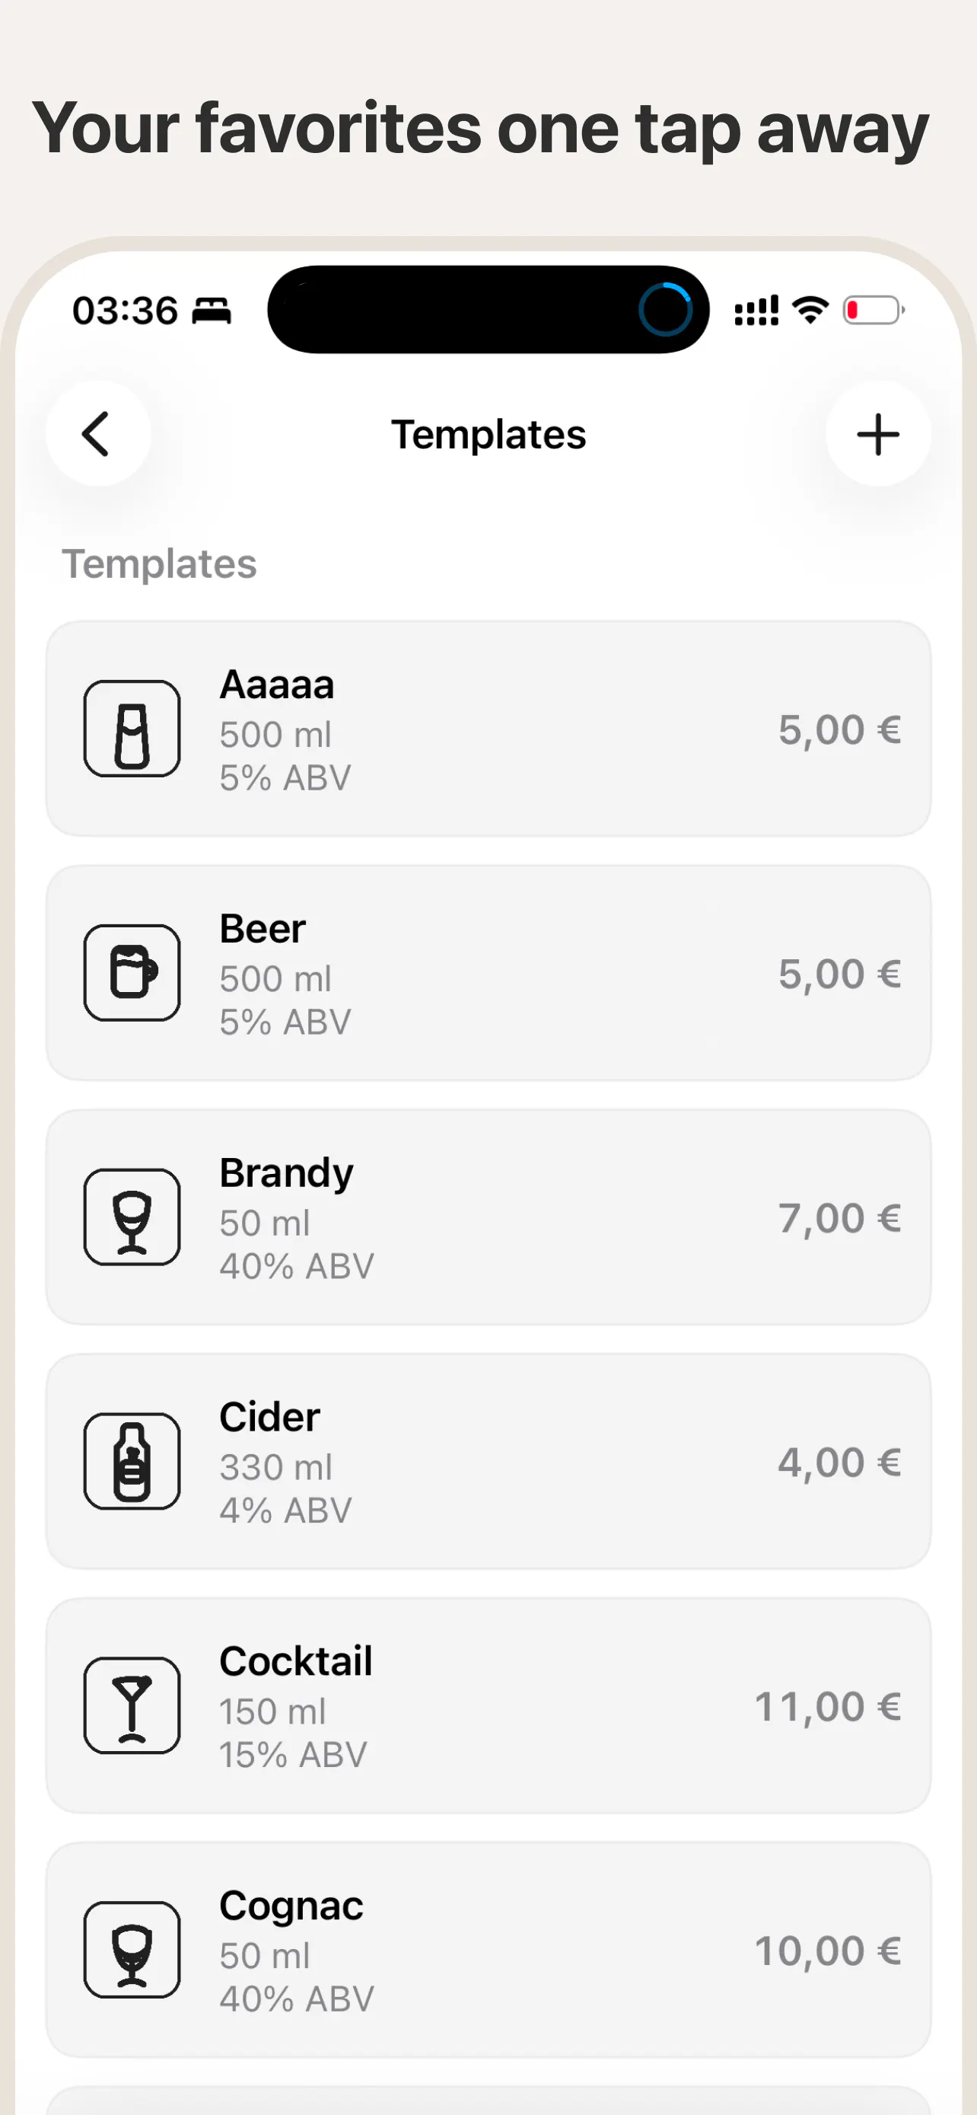Tap the Templates section header
977x2115 pixels.
(159, 564)
